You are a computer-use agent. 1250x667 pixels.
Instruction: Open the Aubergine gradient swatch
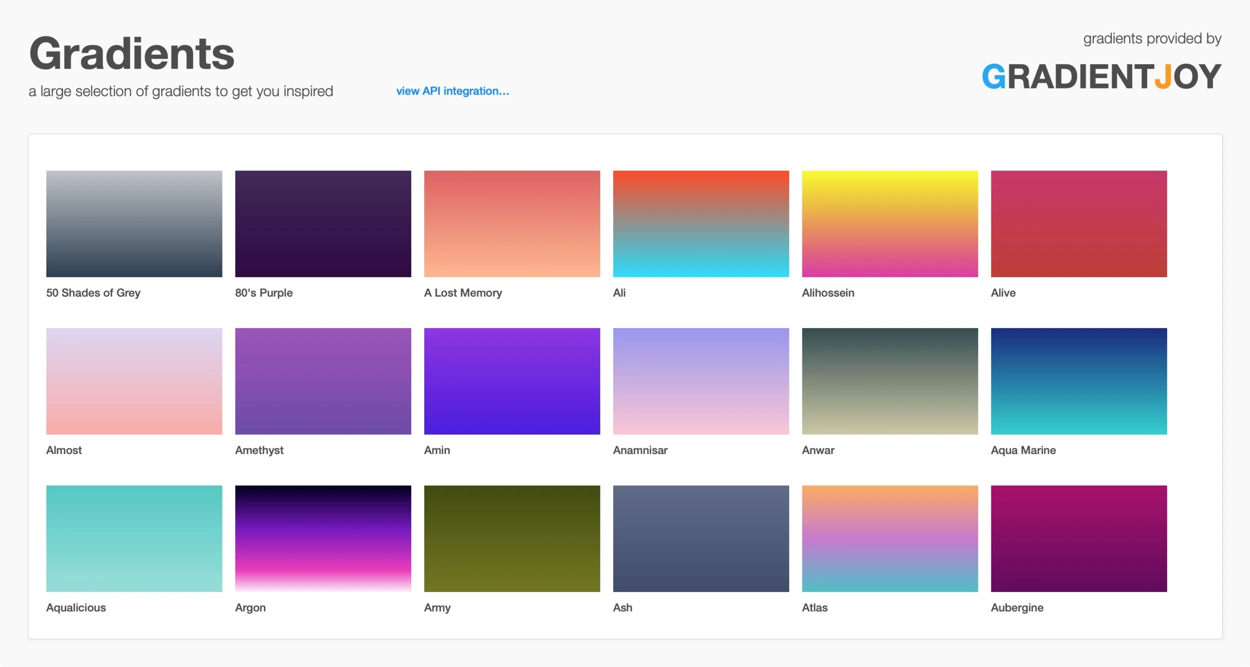1079,538
